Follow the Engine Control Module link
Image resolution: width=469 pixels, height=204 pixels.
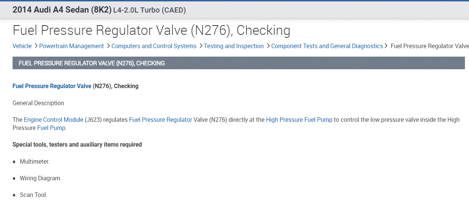(54, 120)
